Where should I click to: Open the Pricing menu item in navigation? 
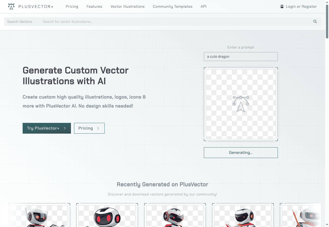click(x=72, y=6)
